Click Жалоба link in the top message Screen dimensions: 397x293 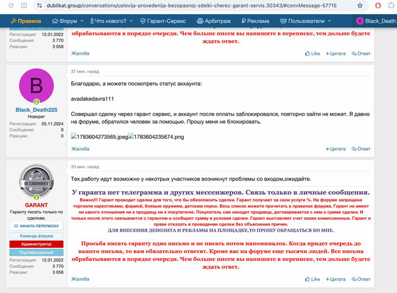[x=80, y=53]
